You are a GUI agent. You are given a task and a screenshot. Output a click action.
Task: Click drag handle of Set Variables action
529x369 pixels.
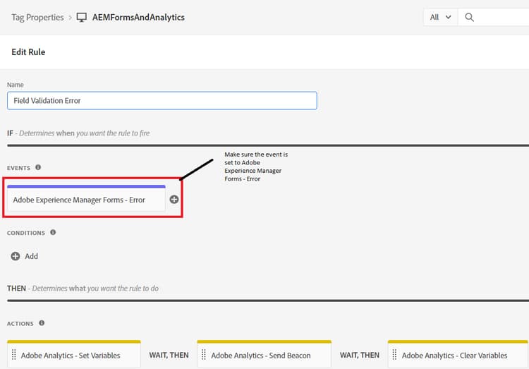(x=14, y=355)
